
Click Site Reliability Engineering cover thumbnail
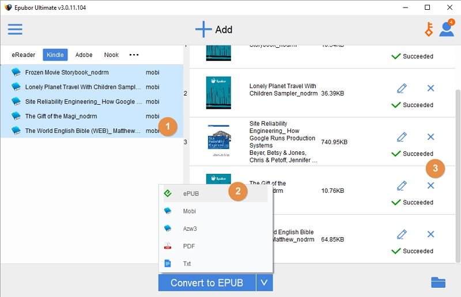tap(219, 140)
